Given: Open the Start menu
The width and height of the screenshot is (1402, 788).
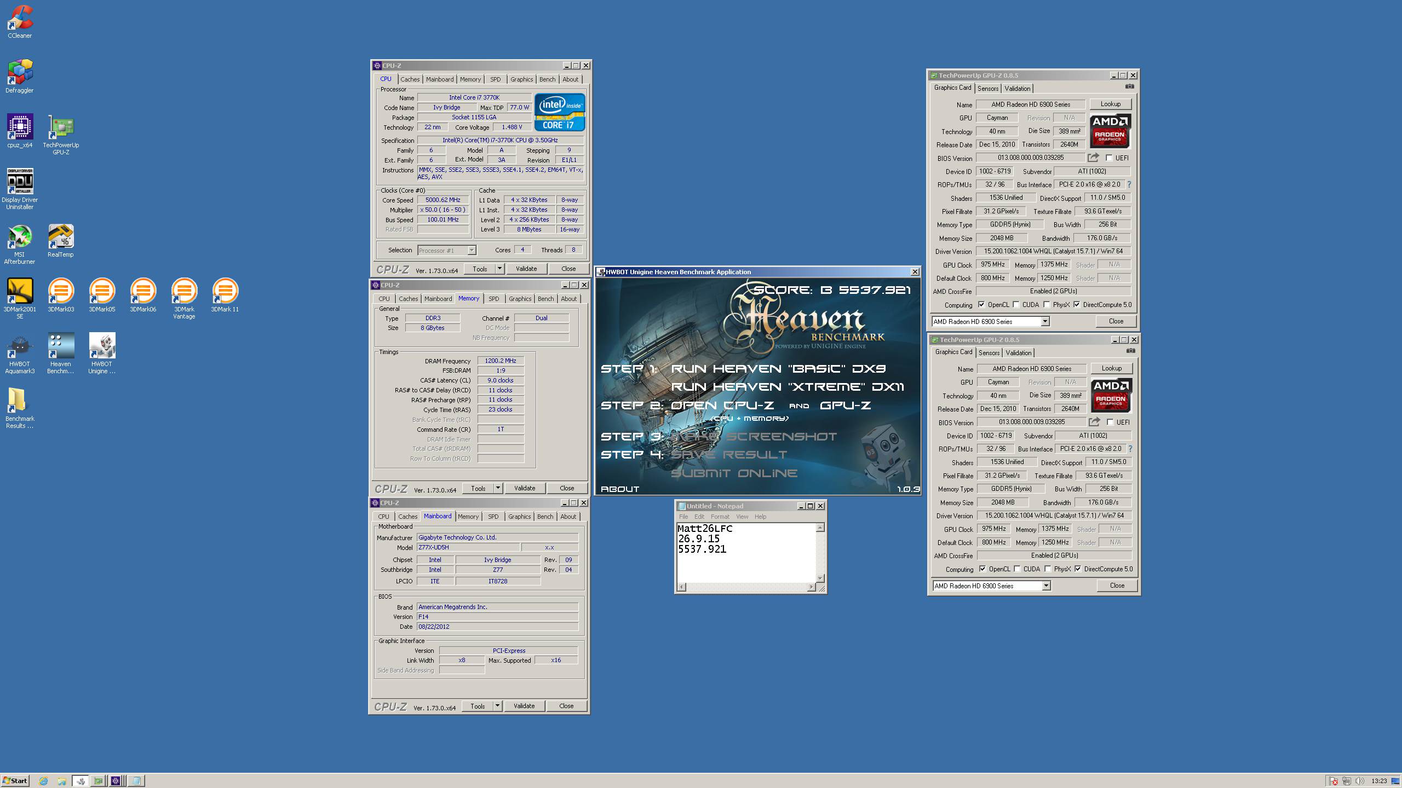Looking at the screenshot, I should point(15,781).
